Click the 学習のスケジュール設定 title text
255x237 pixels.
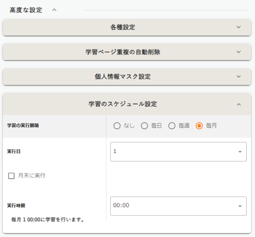pyautogui.click(x=123, y=104)
